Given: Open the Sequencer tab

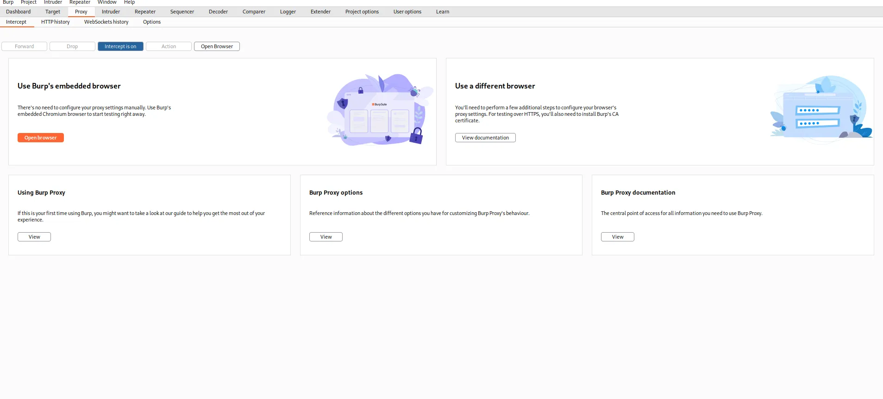Looking at the screenshot, I should click(182, 12).
